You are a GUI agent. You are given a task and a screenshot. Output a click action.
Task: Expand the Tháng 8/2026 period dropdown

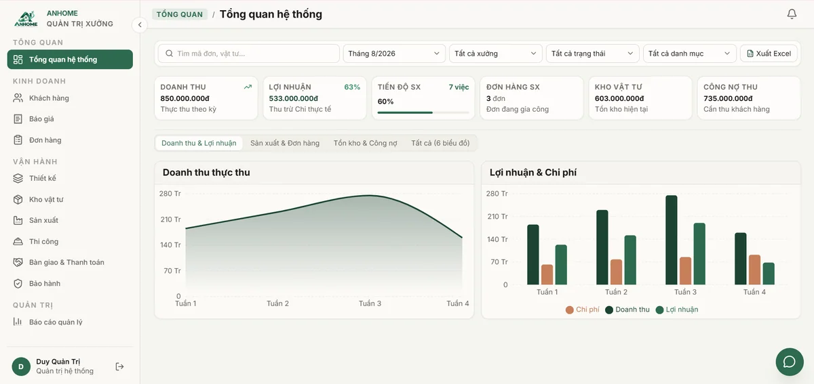pos(394,54)
